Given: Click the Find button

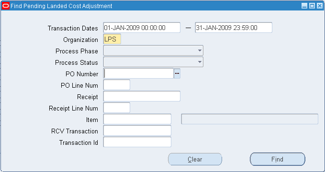Looking at the screenshot, I should (278, 159).
